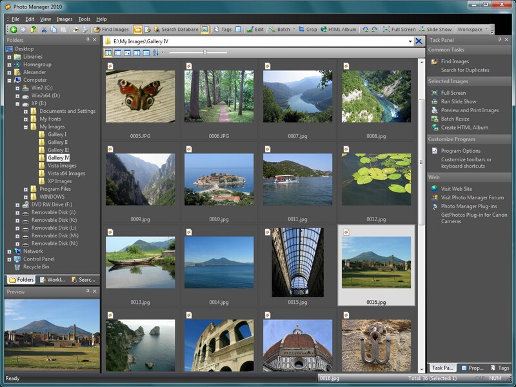
Task: Click Search for Duplicates in Task Panel
Action: pos(465,70)
